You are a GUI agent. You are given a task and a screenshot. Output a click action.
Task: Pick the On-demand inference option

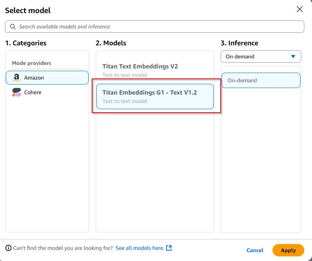pos(261,80)
